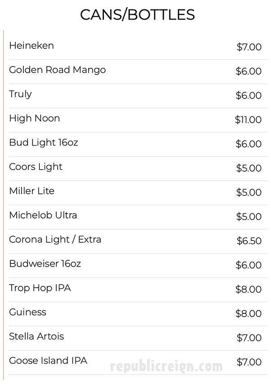Pick Coors Light from the menu
The width and height of the screenshot is (271, 388).
(36, 167)
